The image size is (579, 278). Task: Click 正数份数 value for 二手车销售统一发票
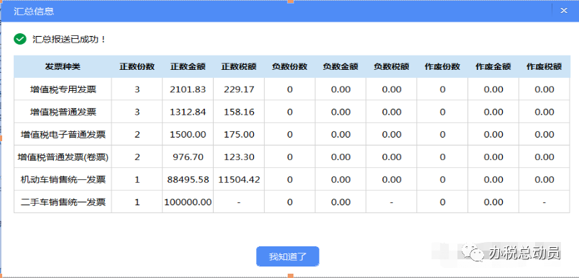[137, 202]
